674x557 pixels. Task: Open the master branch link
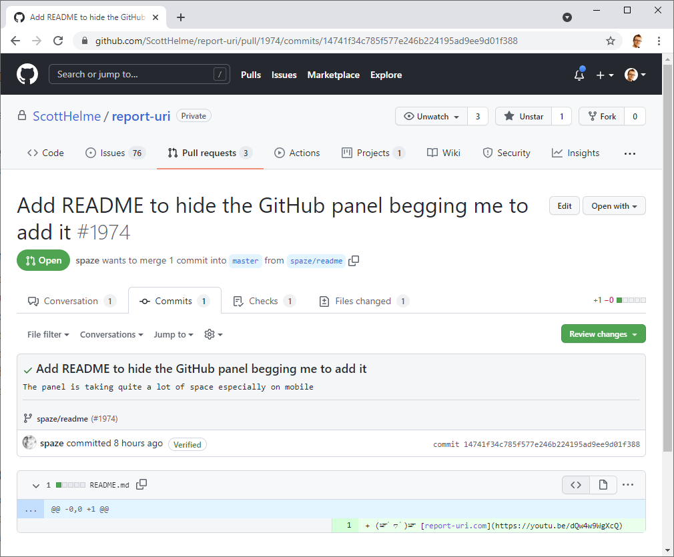pyautogui.click(x=246, y=261)
